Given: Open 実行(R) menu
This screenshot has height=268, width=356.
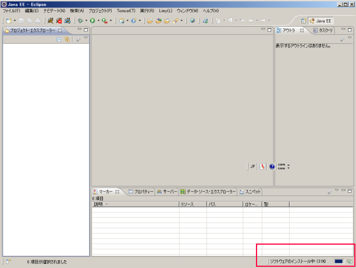Looking at the screenshot, I should coord(147,10).
